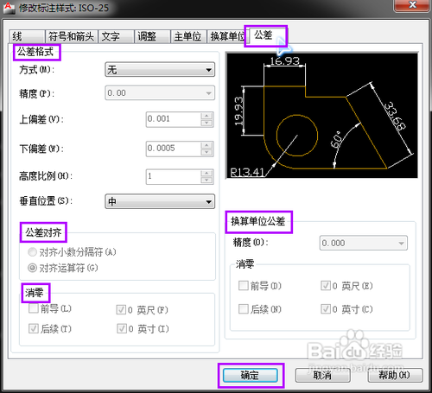Open the 调整 tab
This screenshot has width=432, height=393.
(x=152, y=36)
